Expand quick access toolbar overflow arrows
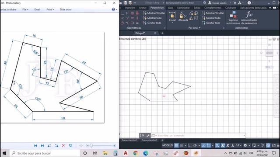 click(135, 3)
